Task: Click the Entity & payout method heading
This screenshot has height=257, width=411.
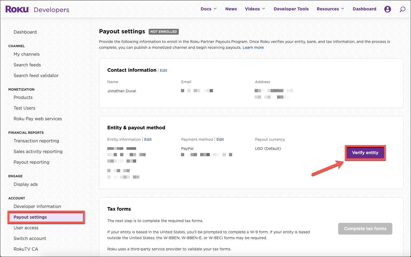Action: [x=136, y=128]
